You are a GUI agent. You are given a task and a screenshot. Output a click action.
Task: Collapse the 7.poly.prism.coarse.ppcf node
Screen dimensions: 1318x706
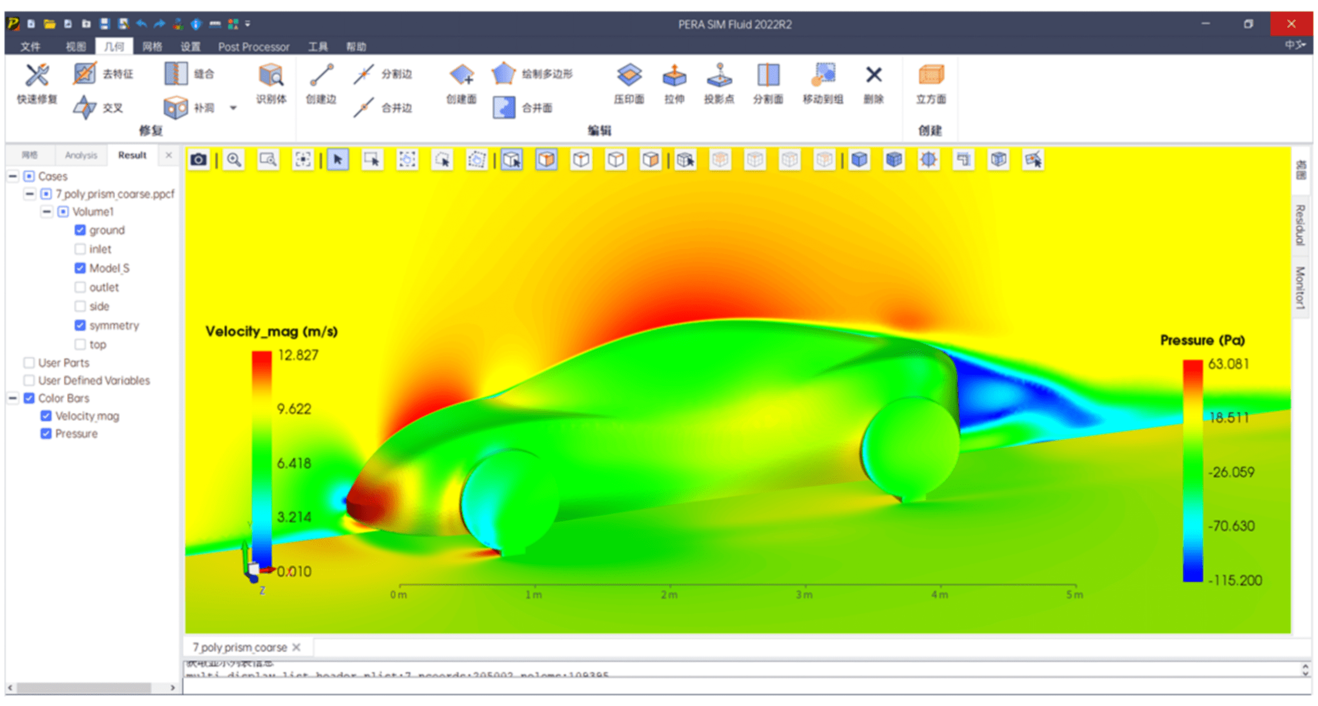pyautogui.click(x=30, y=194)
